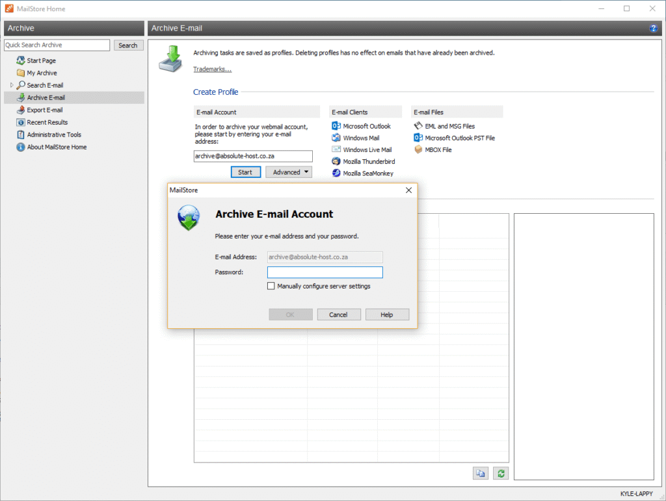This screenshot has height=501, width=666.
Task: Click the greyed E-mail Address dialog field
Action: (x=325, y=257)
